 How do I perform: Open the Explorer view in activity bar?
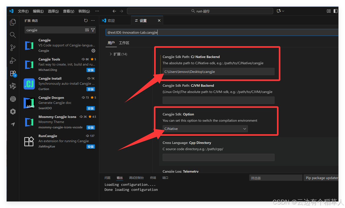point(13,22)
